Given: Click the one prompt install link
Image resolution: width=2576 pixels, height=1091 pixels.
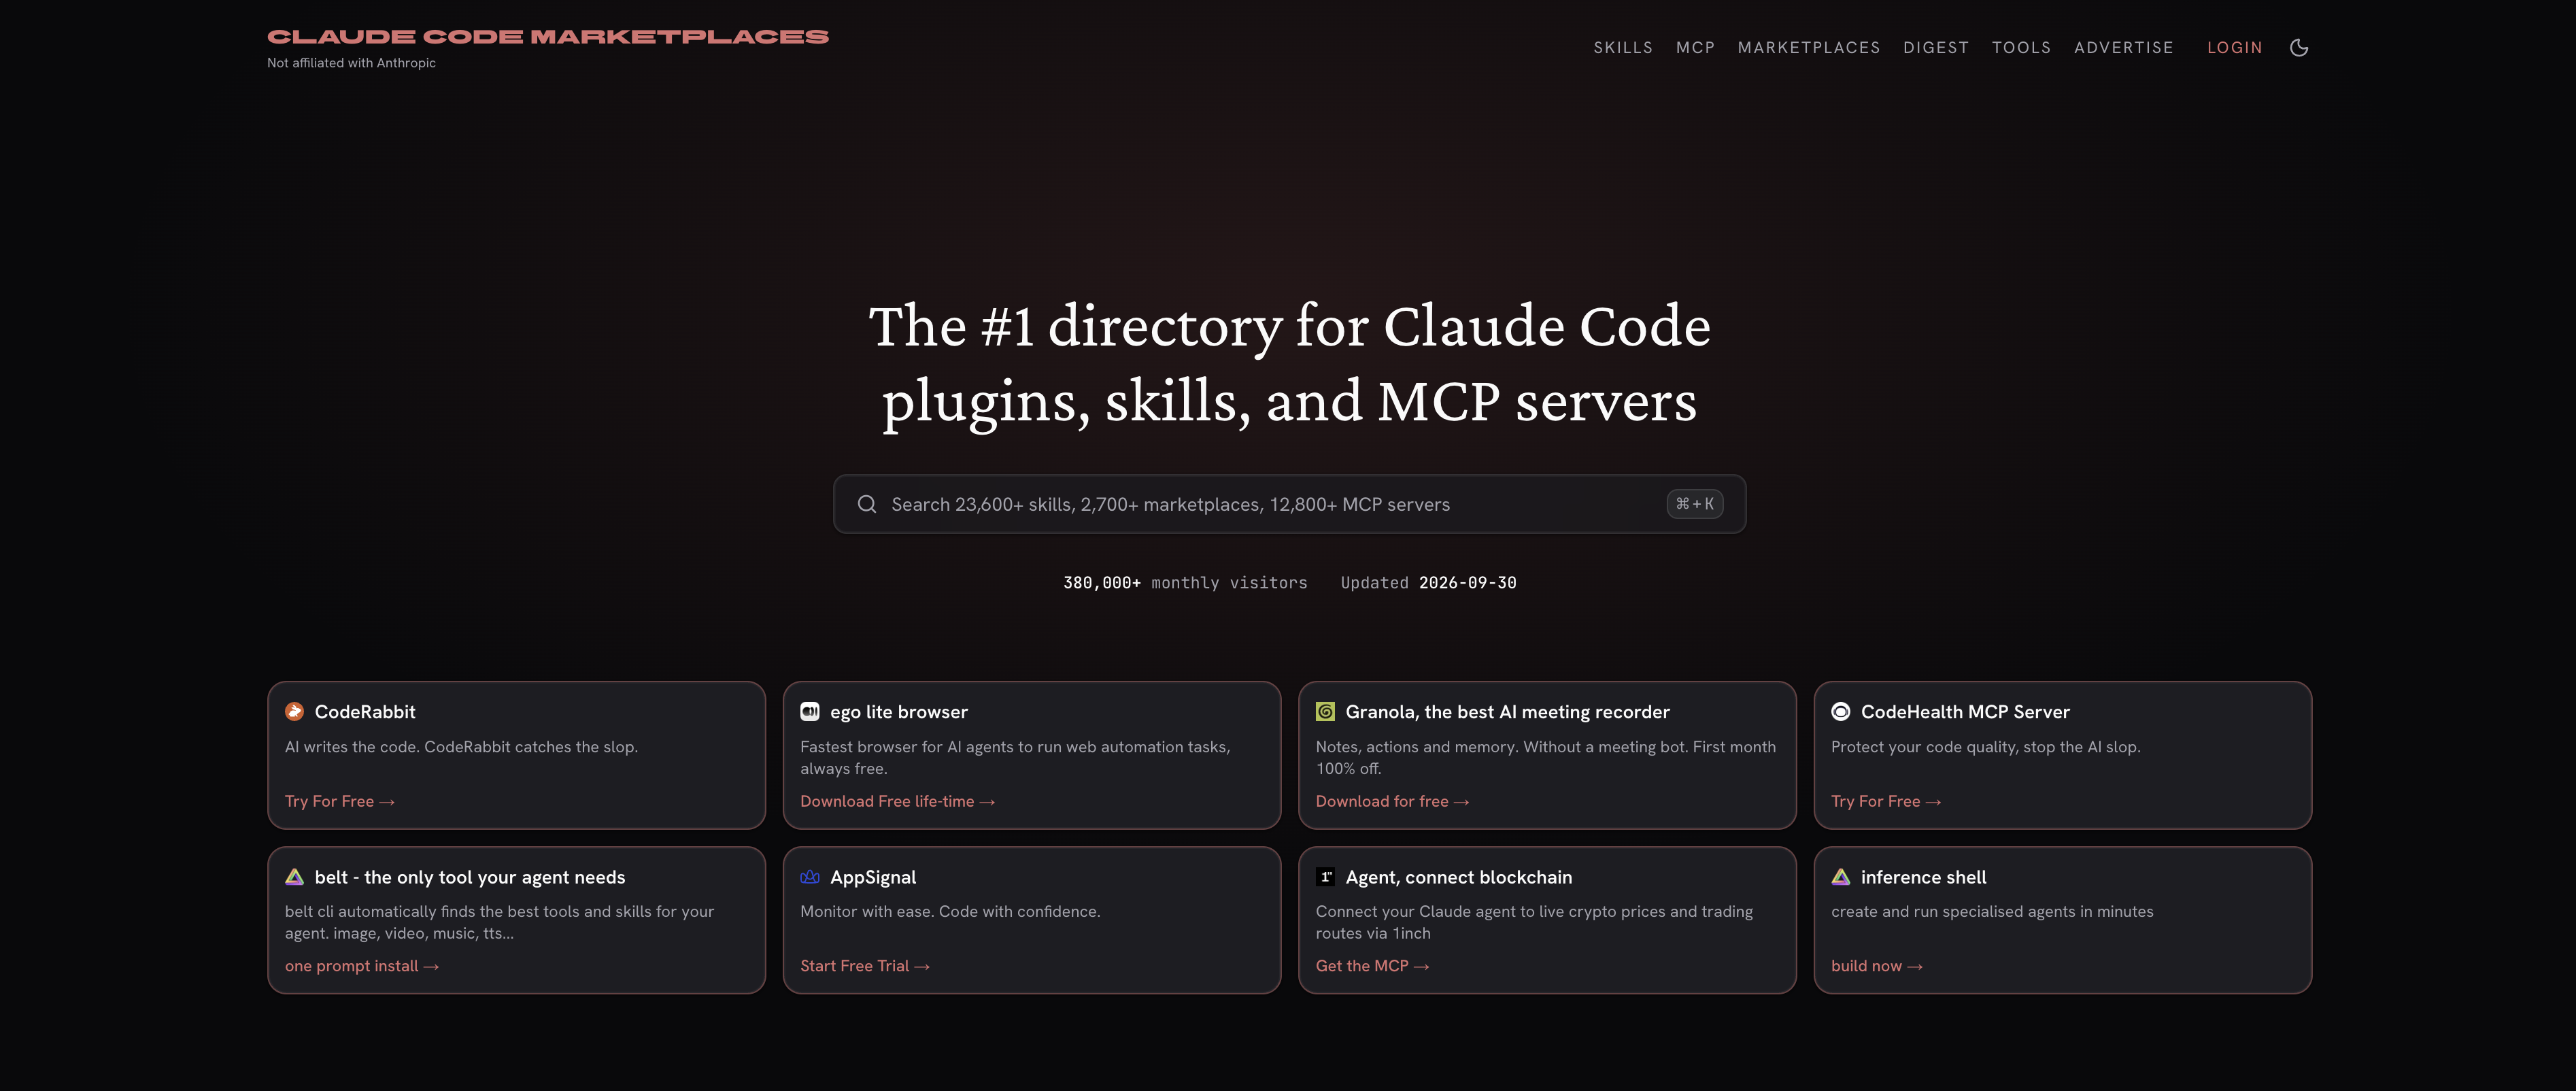Looking at the screenshot, I should point(362,966).
